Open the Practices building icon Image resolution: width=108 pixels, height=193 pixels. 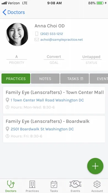(32, 184)
